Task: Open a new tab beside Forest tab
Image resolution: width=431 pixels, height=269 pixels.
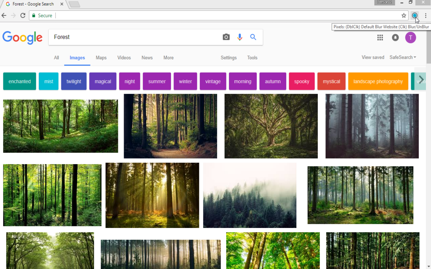Action: [x=74, y=4]
